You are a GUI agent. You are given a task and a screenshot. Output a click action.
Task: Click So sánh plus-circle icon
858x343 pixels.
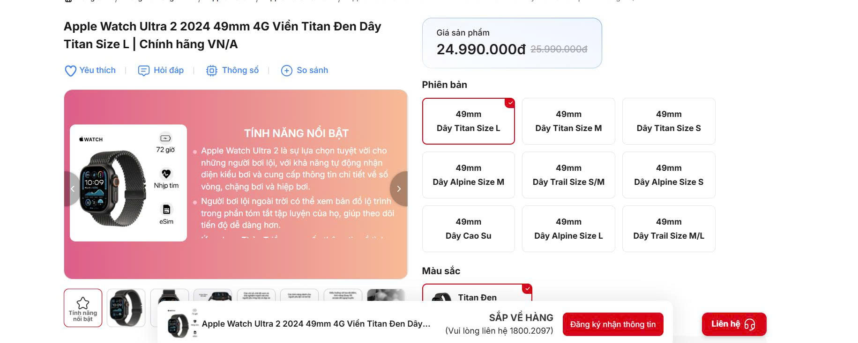[286, 71]
